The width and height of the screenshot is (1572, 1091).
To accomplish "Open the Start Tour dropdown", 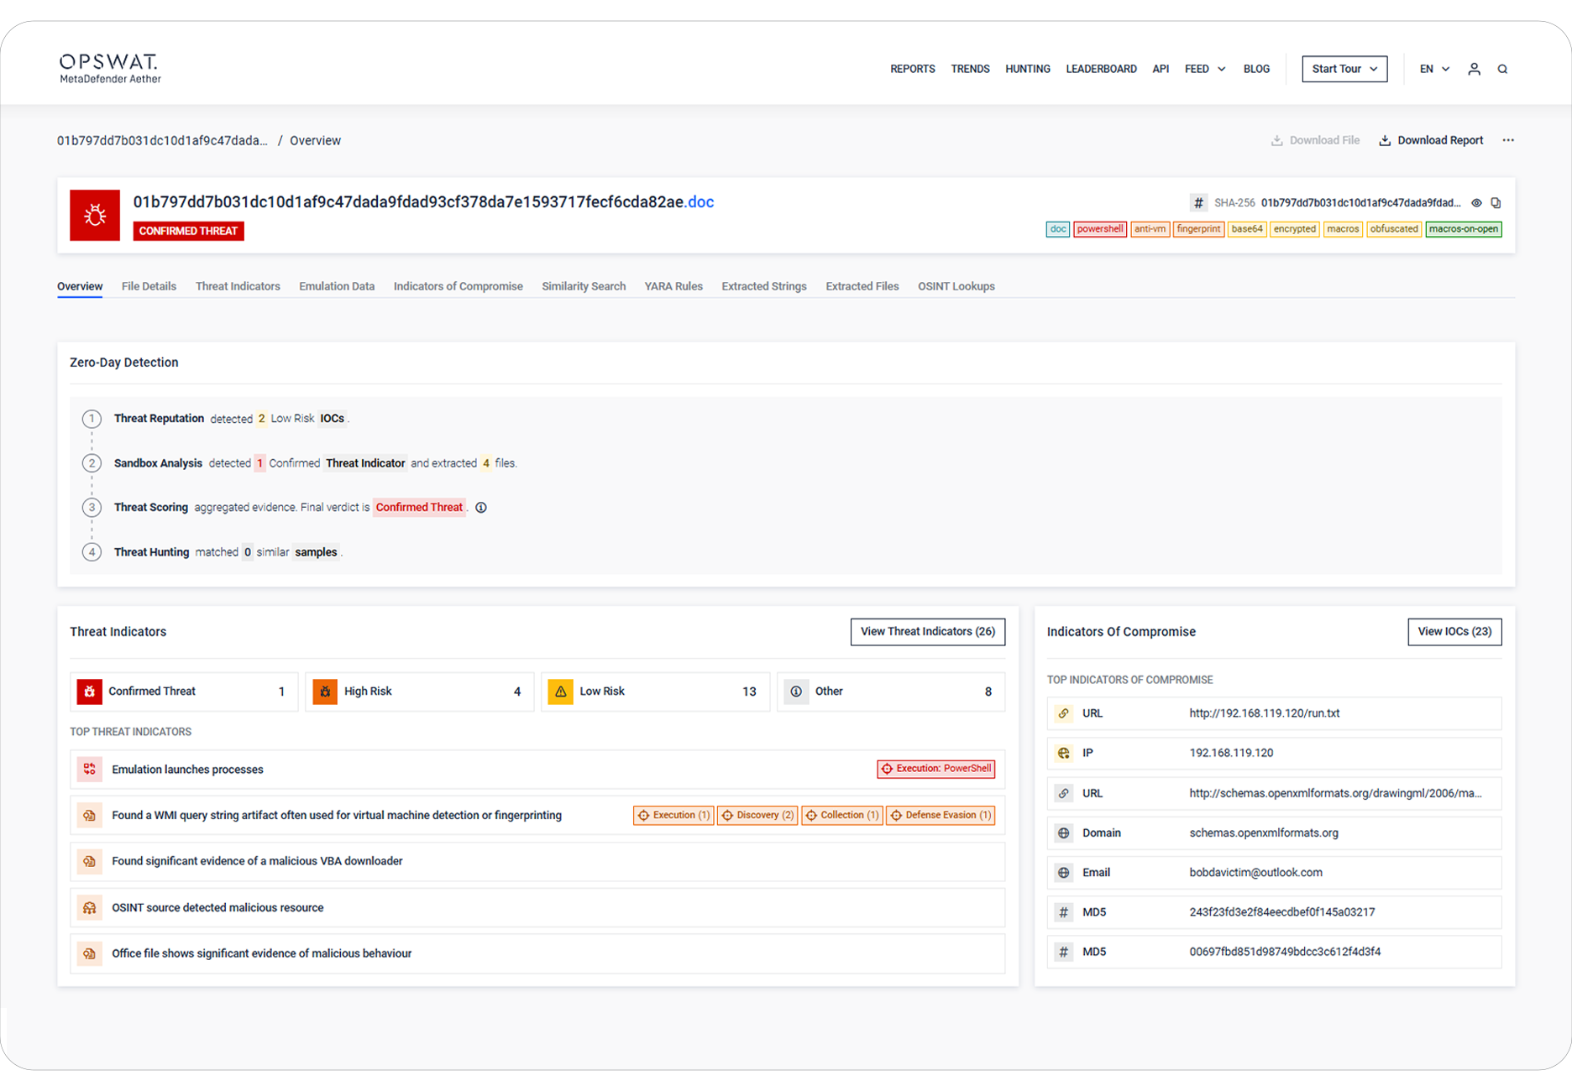I will tap(1344, 69).
